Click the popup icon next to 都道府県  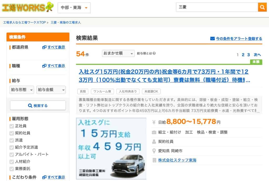(x=44, y=47)
